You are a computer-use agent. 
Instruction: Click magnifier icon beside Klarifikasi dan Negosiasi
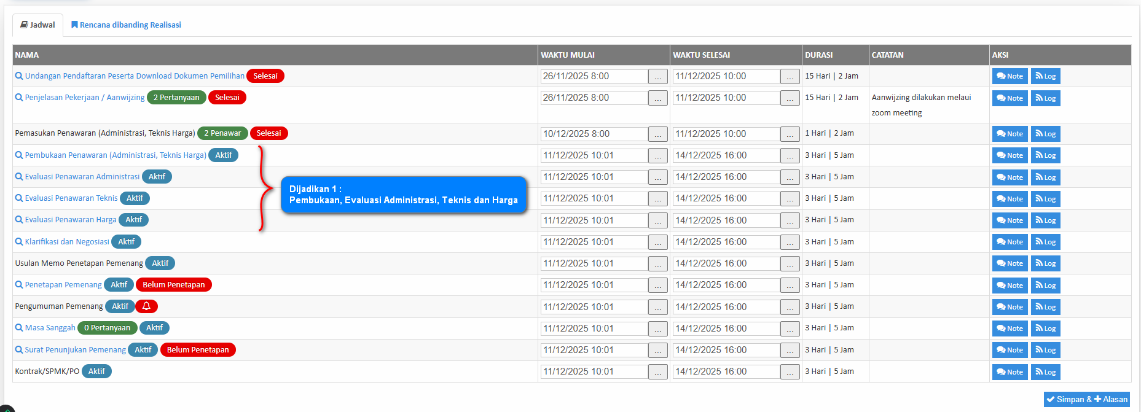[19, 242]
